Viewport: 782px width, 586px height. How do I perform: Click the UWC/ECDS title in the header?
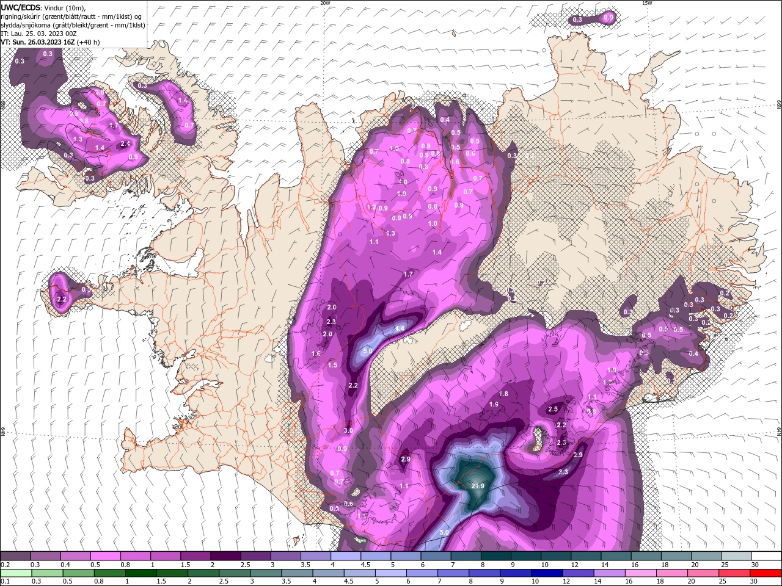[20, 7]
